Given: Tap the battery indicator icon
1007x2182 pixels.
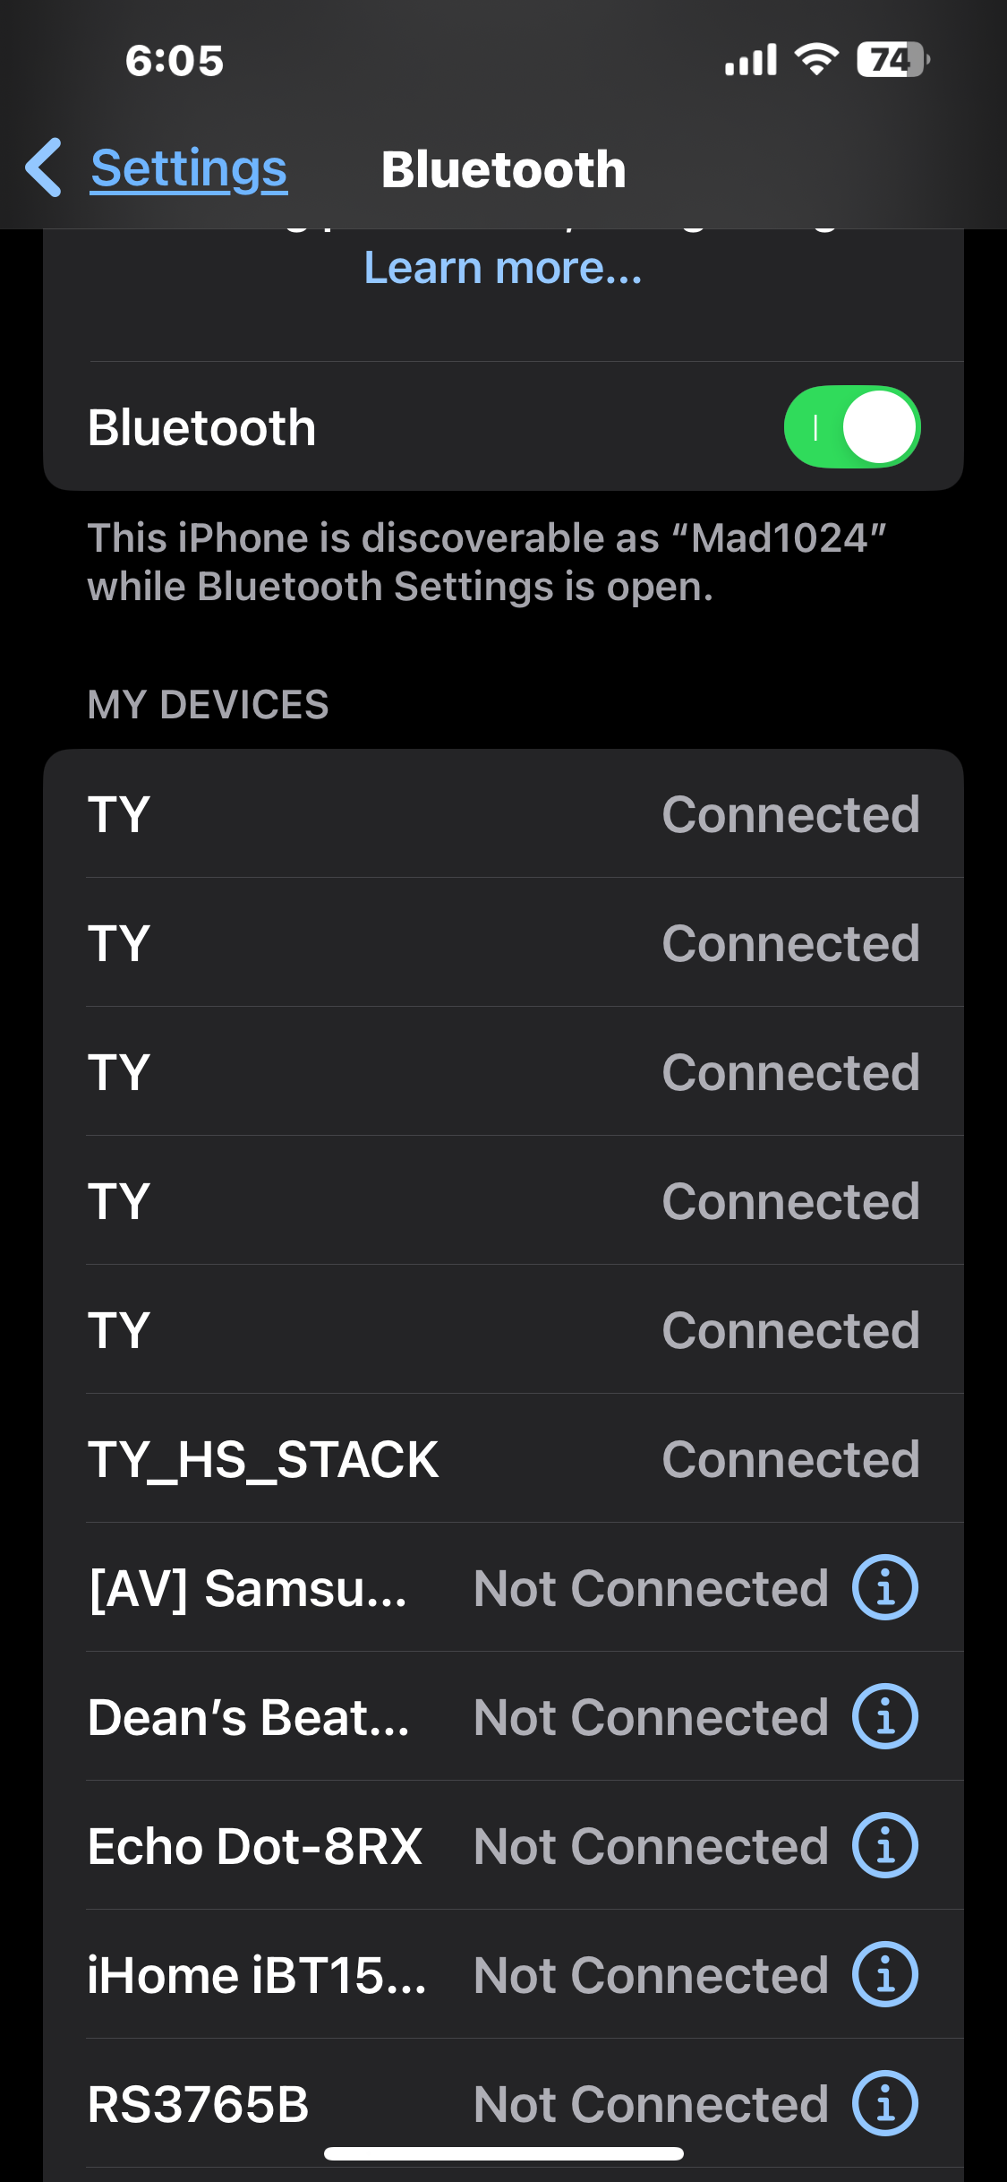Looking at the screenshot, I should click(892, 60).
